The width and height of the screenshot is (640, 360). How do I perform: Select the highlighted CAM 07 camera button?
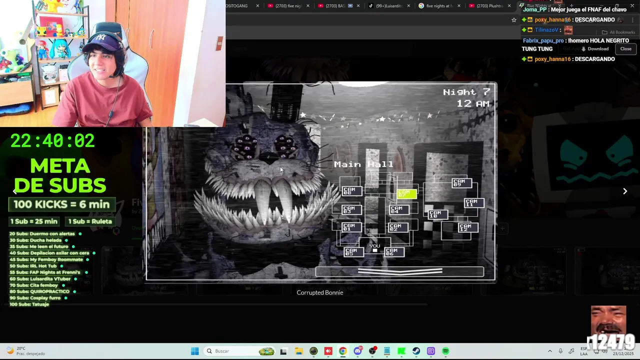(406, 193)
